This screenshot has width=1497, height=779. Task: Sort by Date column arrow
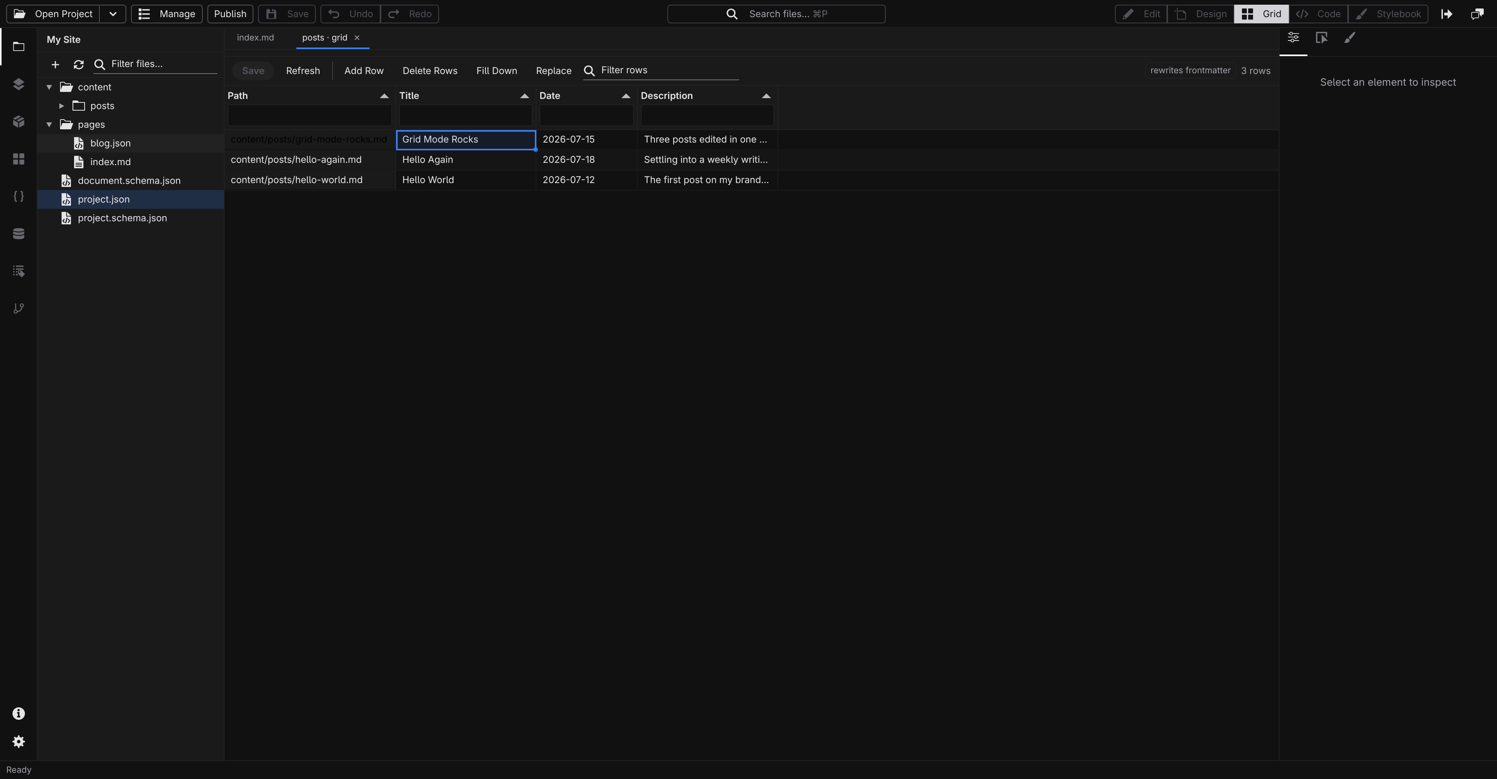[x=626, y=96]
